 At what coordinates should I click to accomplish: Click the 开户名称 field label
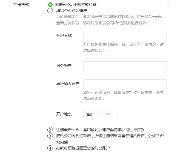(x=64, y=36)
